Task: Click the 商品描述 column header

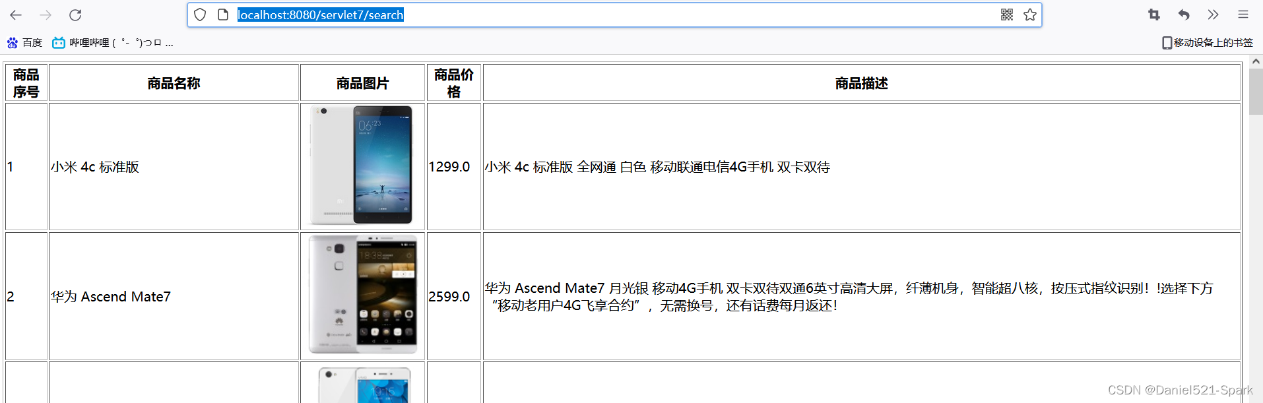Action: 862,83
